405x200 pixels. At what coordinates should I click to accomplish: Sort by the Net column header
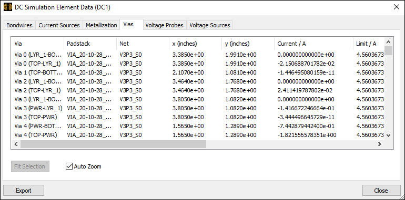(x=143, y=44)
